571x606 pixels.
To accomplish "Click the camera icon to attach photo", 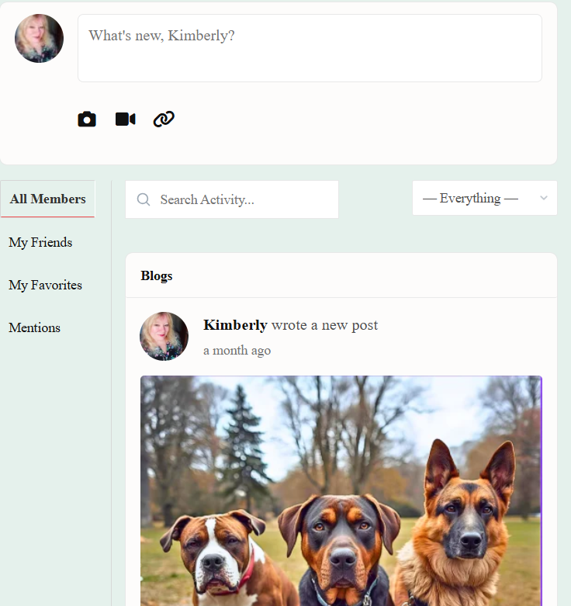I will pyautogui.click(x=87, y=119).
